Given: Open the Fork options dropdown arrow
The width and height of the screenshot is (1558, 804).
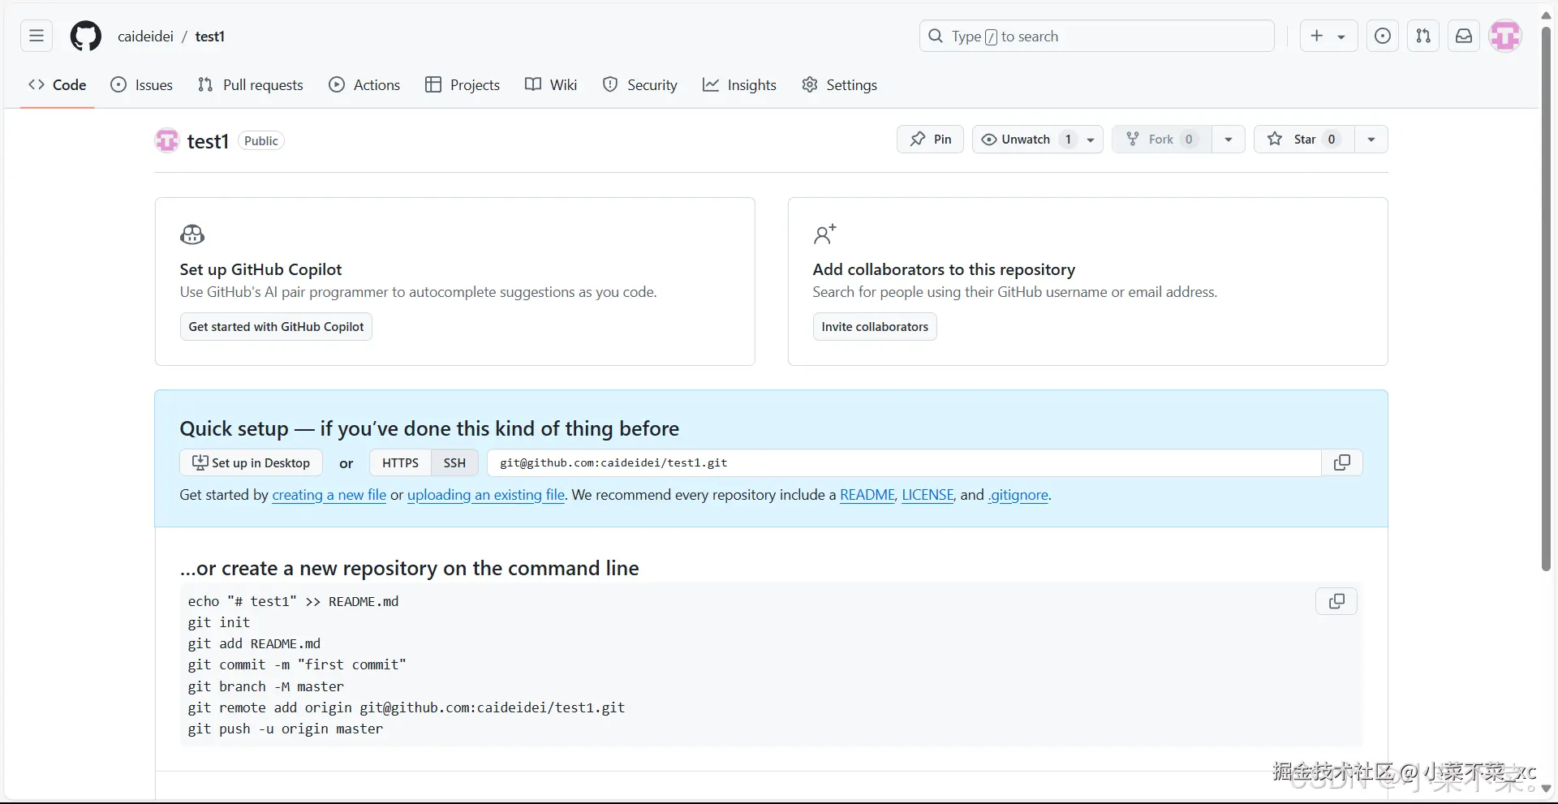Looking at the screenshot, I should click(x=1229, y=140).
